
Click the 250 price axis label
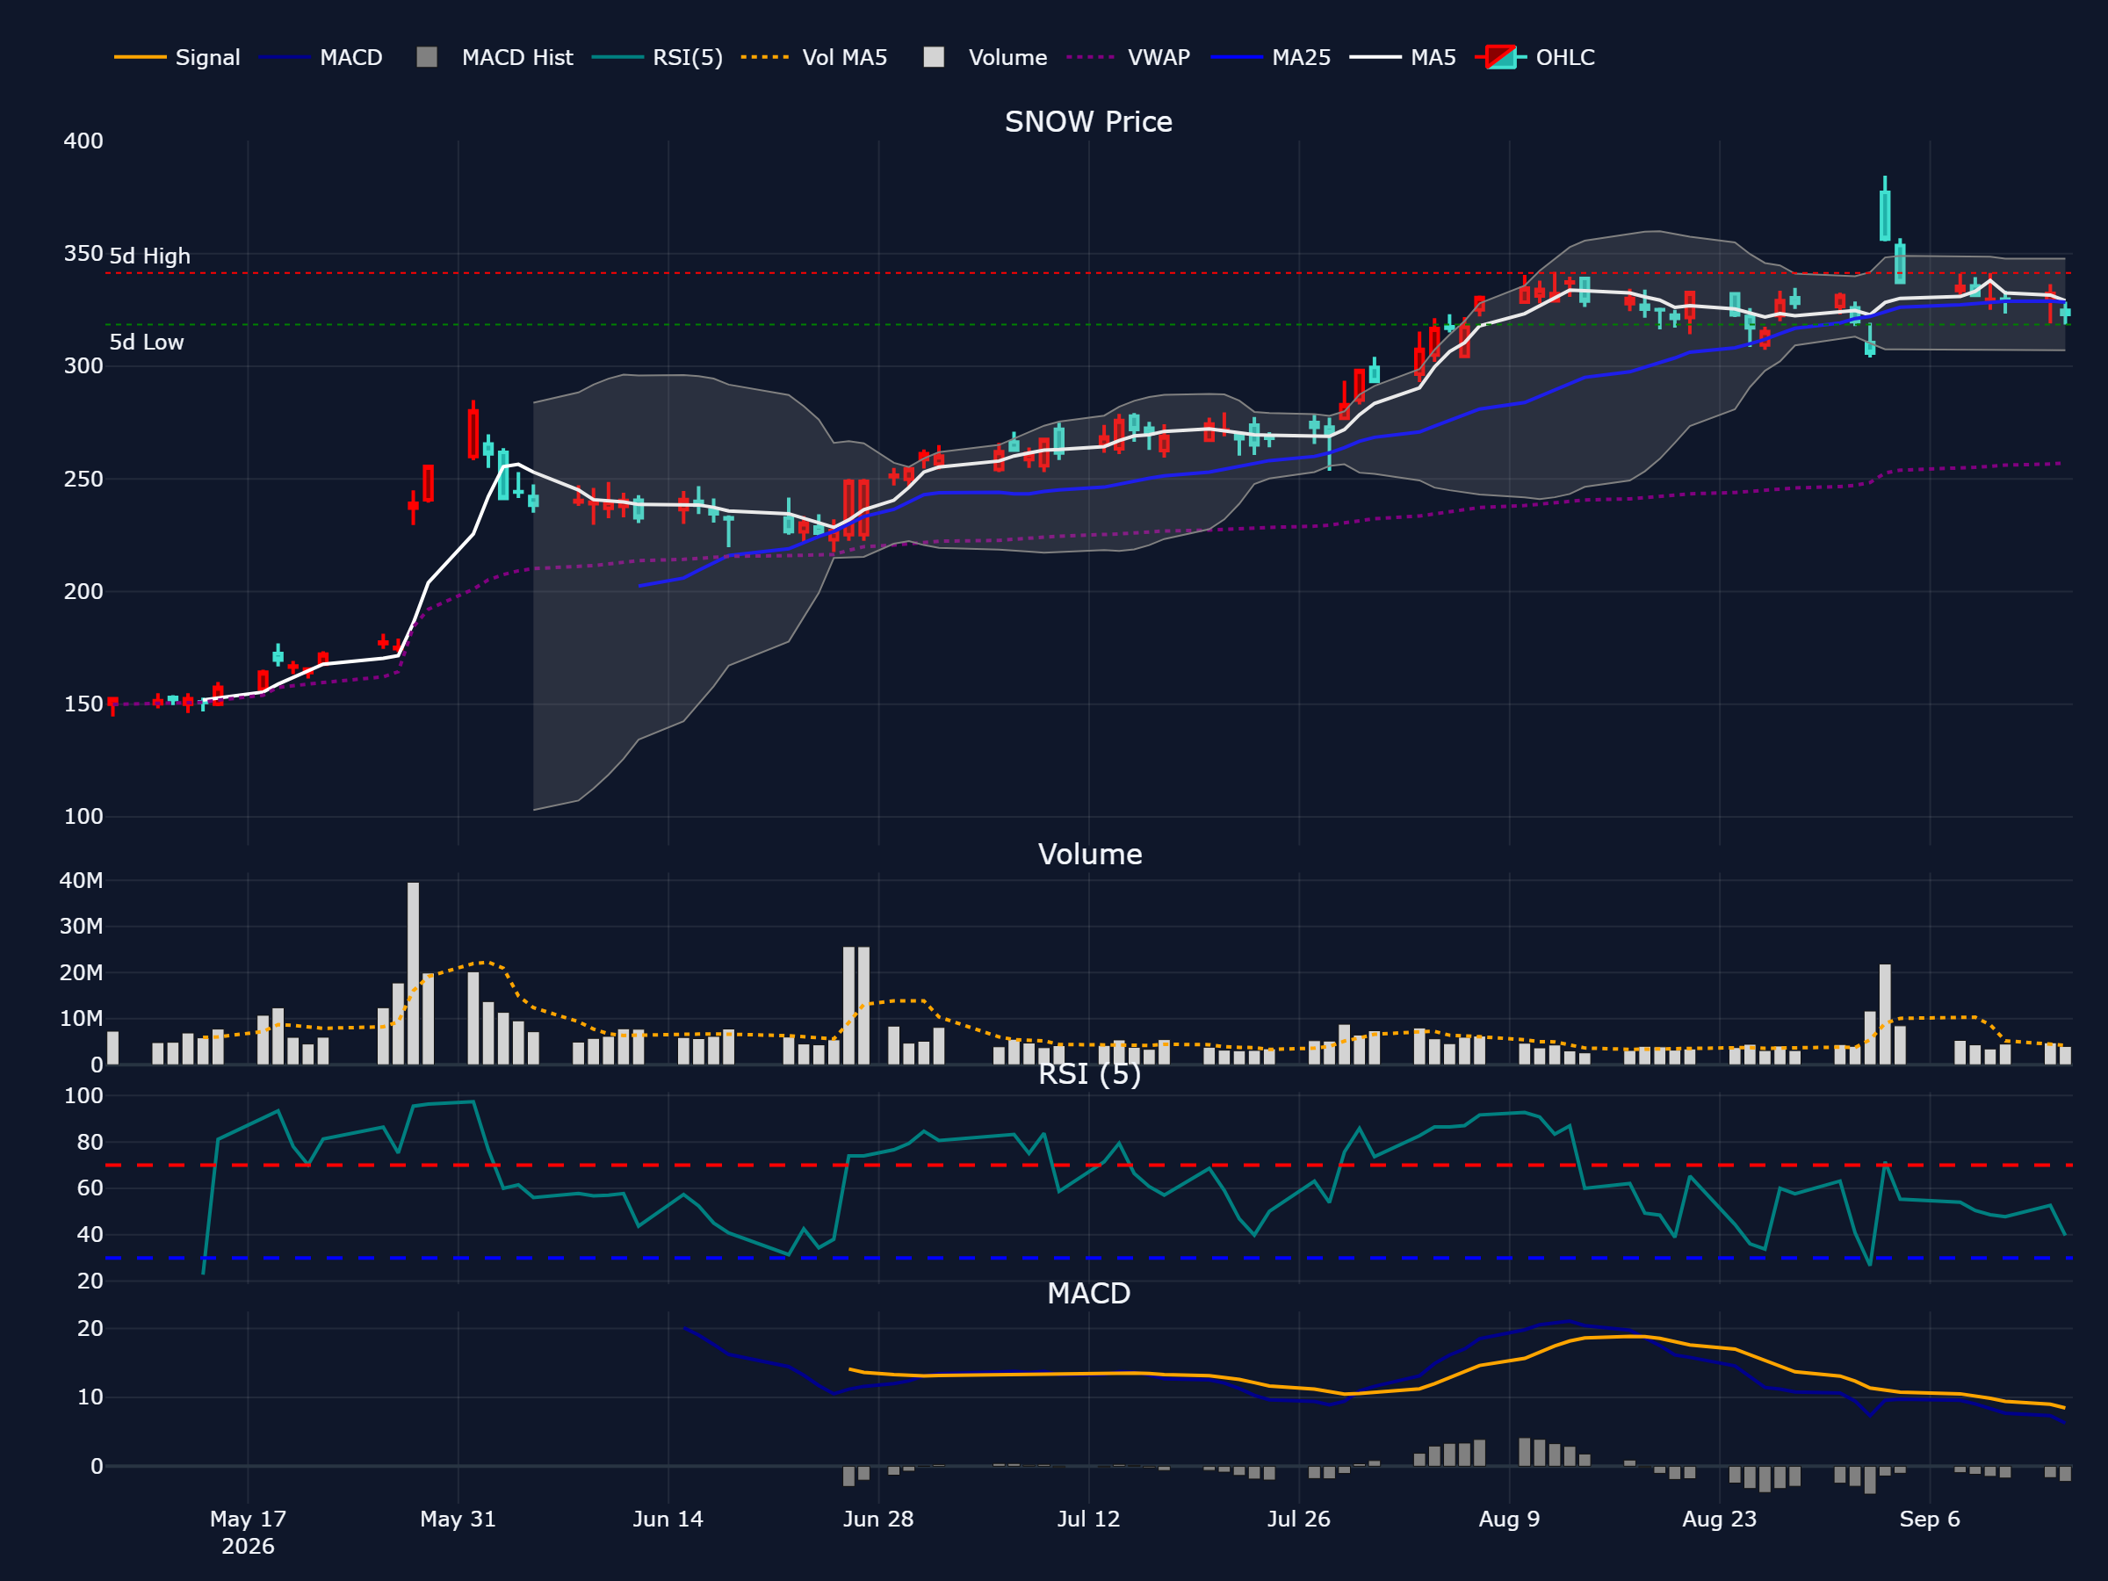coord(83,480)
